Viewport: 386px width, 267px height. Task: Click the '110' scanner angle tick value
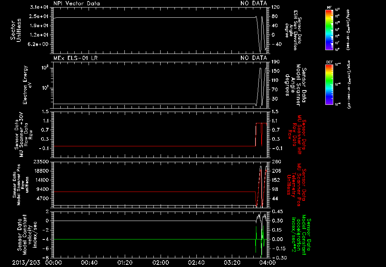[x=276, y=80]
